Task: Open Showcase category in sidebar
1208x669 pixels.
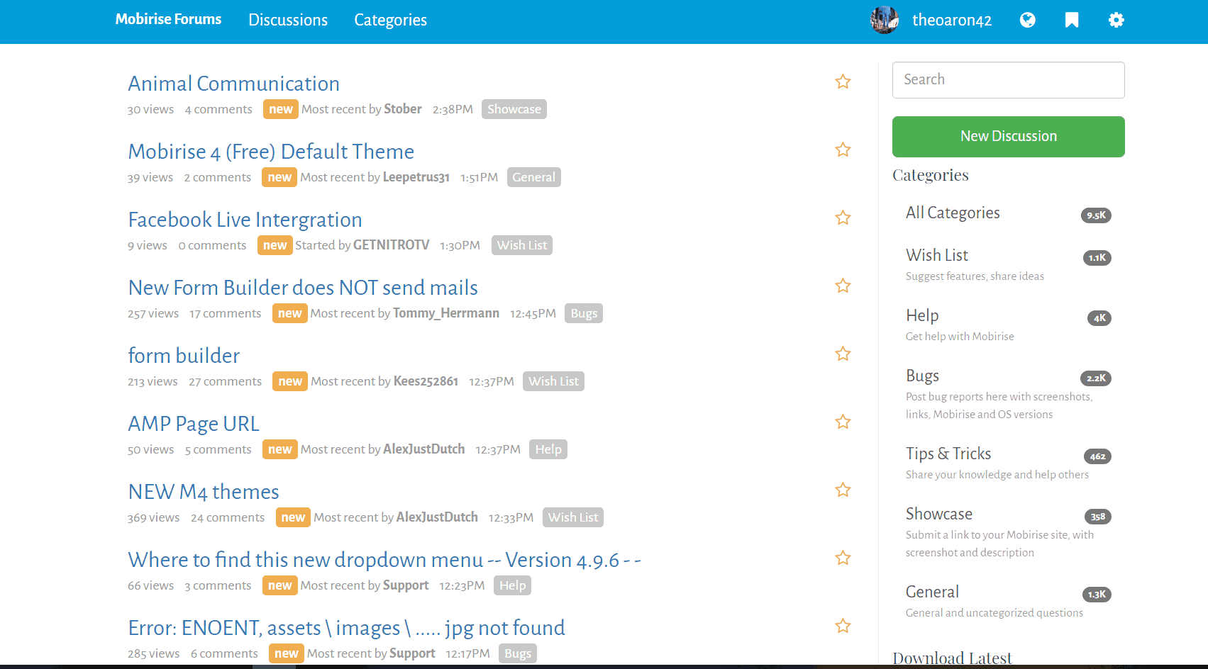Action: click(x=938, y=514)
